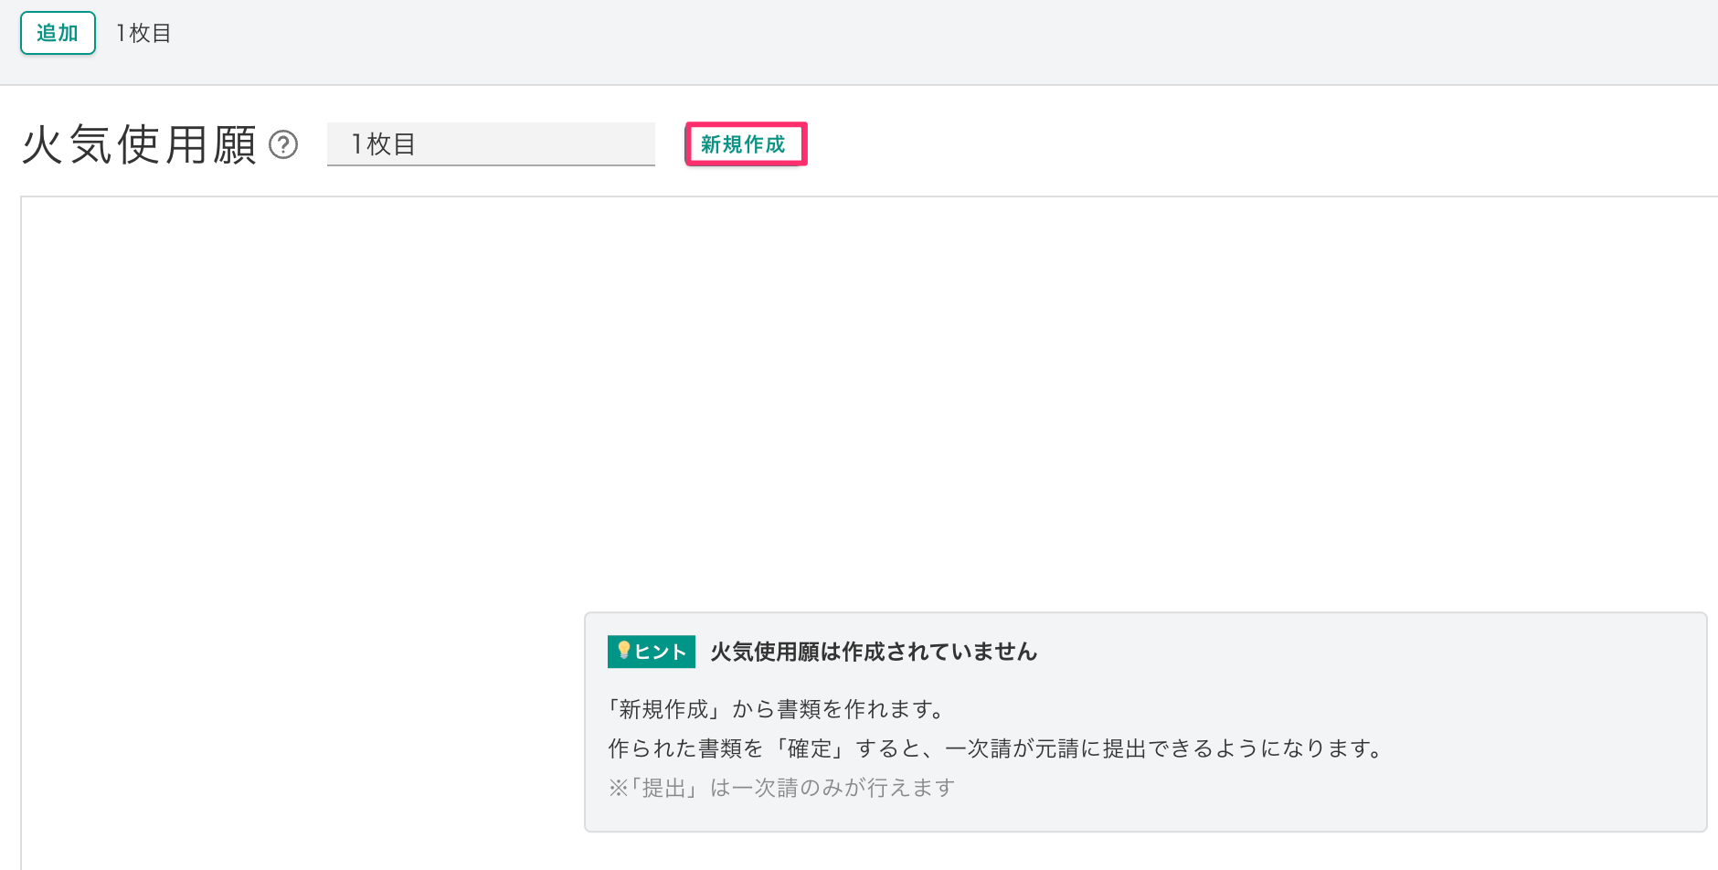Focus the 1枚目 sheet name field

[x=490, y=144]
